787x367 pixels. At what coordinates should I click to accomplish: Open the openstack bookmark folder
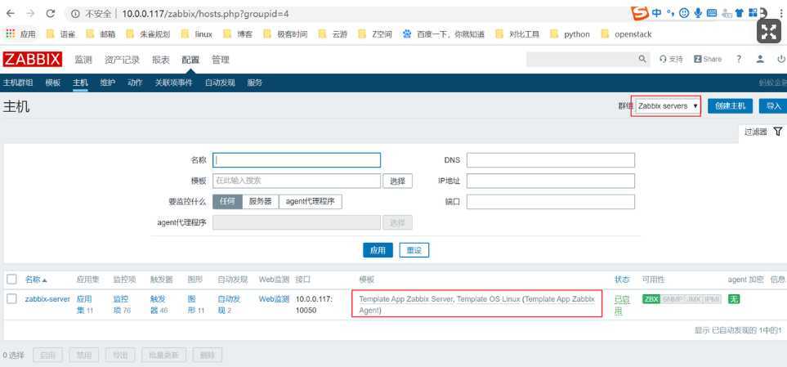click(626, 34)
